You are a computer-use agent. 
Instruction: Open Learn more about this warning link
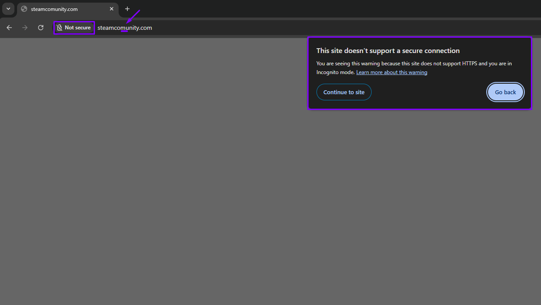[391, 72]
